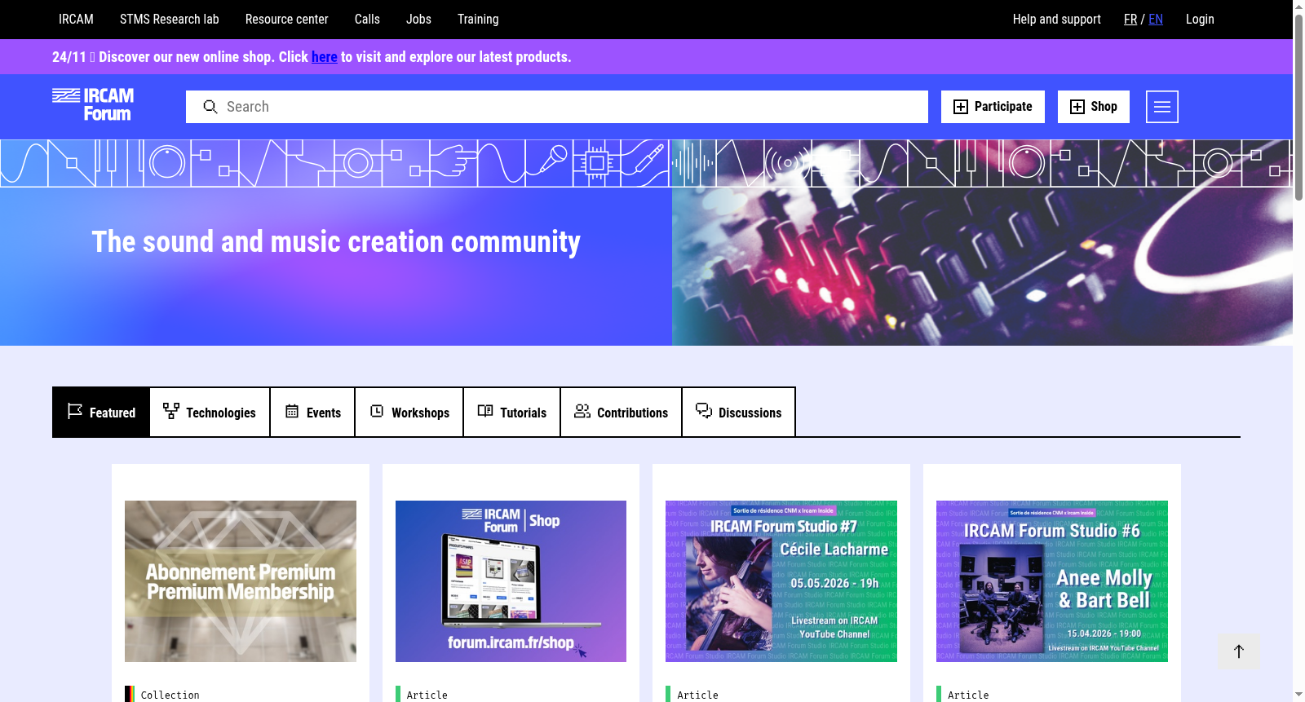Click the scroll-to-top arrow button
The width and height of the screenshot is (1305, 702).
point(1239,651)
